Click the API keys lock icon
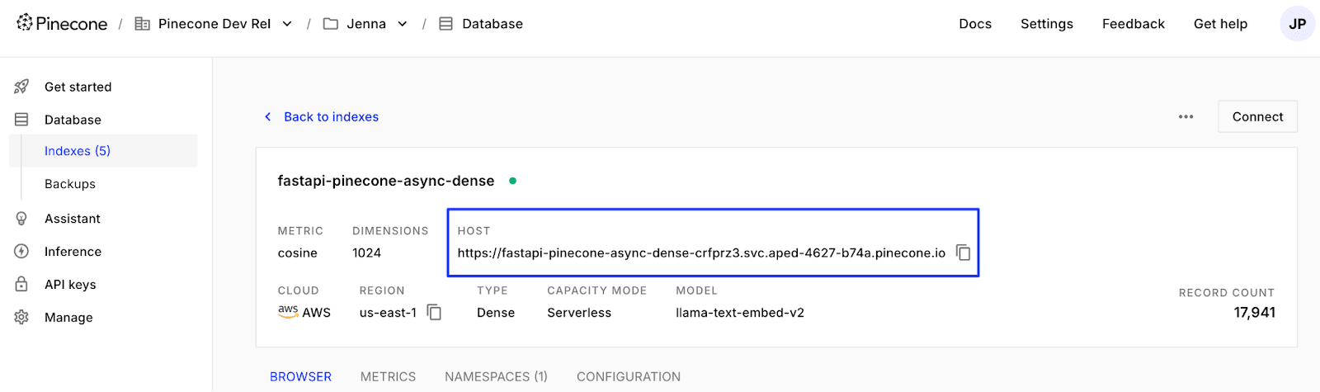 (21, 285)
